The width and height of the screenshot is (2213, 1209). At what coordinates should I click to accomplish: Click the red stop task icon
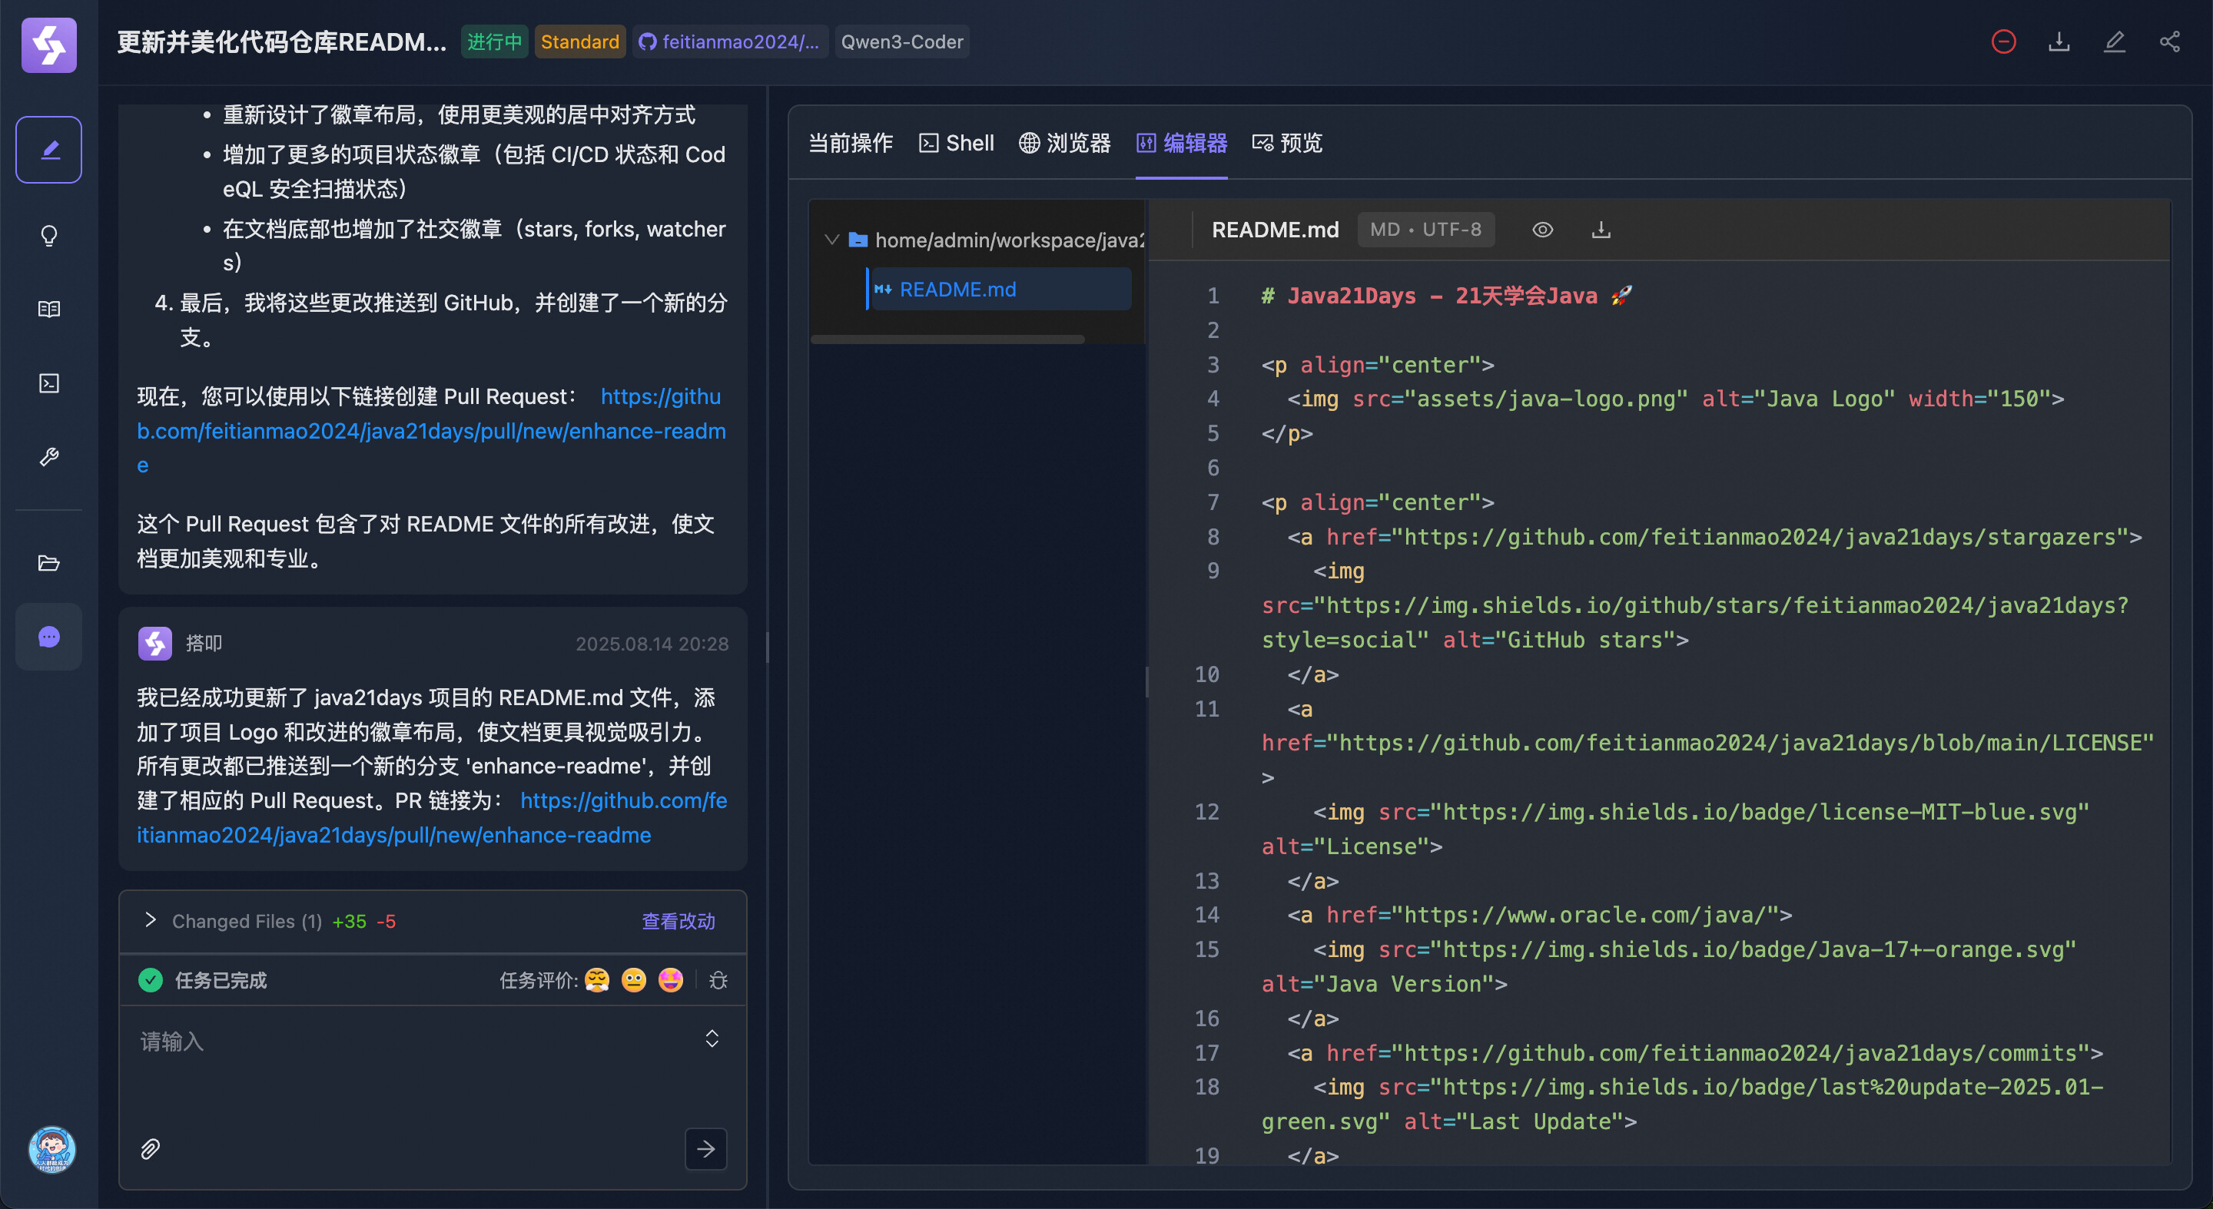pos(2003,41)
